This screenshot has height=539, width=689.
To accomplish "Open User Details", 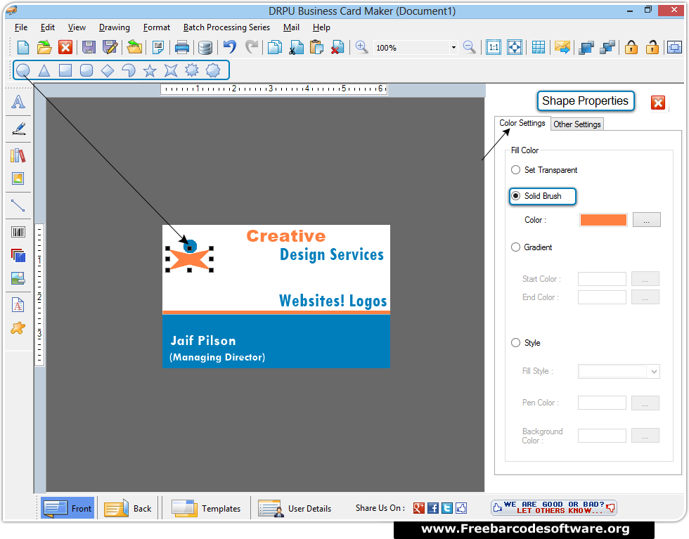I will 295,508.
